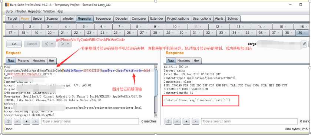Viewport: 311px width, 135px height.
Task: Go to previous match in response search
Action: click(178, 121)
